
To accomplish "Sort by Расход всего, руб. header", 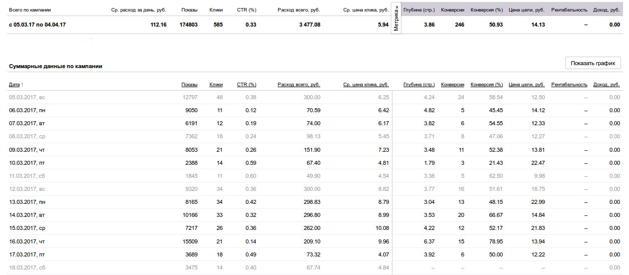I will (299, 85).
